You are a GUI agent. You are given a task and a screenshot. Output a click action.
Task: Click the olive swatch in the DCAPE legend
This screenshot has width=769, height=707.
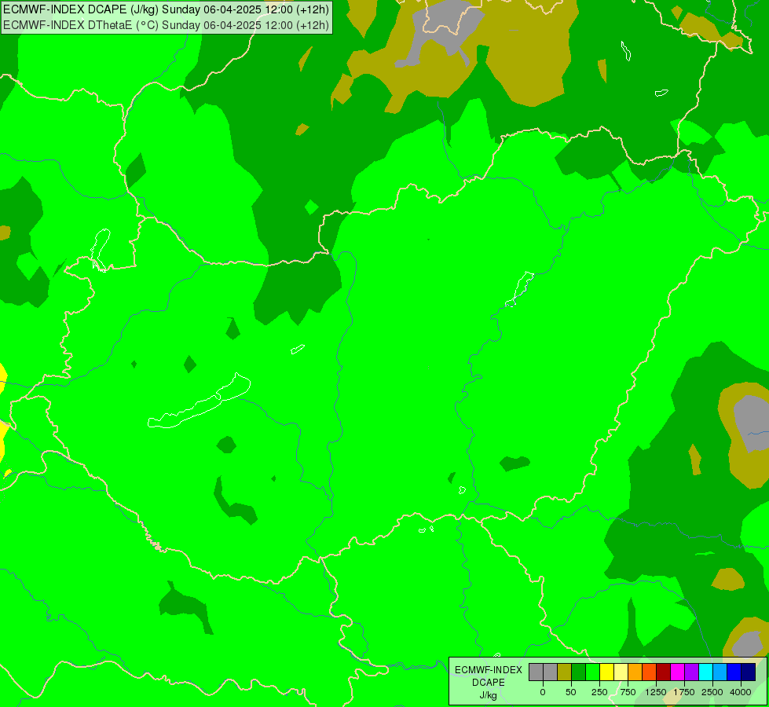565,672
